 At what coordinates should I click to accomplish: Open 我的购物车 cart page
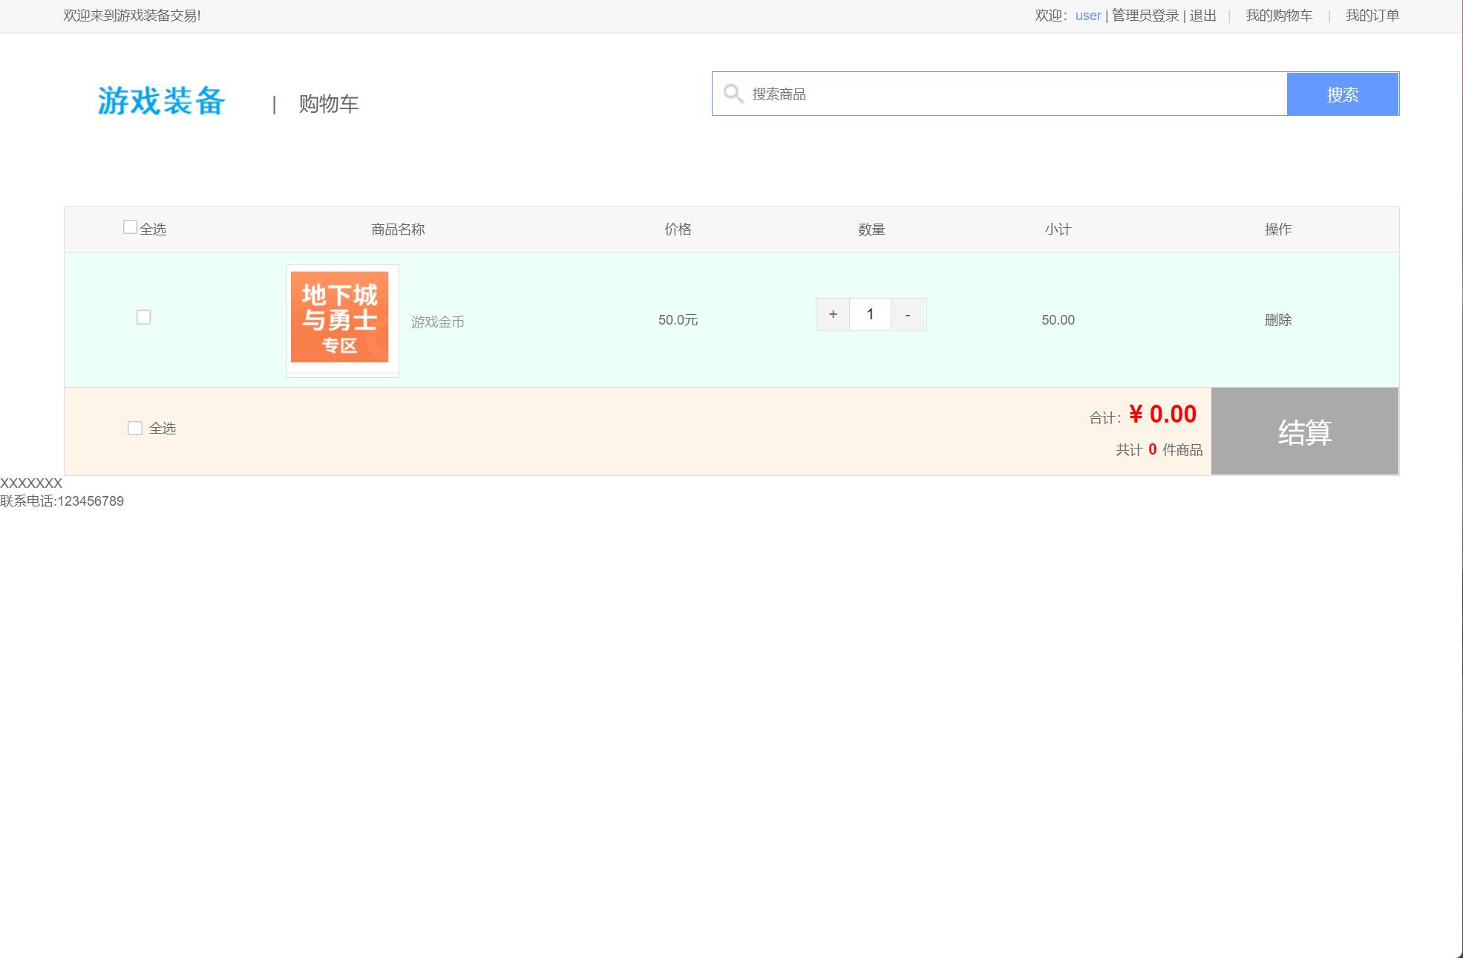[1278, 15]
